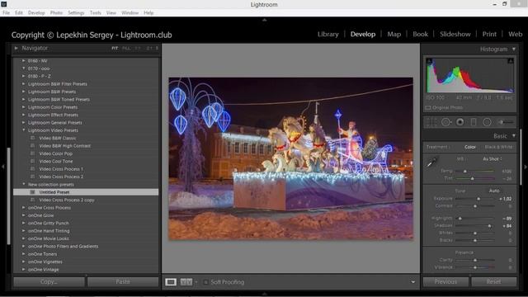Viewport: 528px width, 297px height.
Task: Click the Copy... button
Action: tap(49, 282)
